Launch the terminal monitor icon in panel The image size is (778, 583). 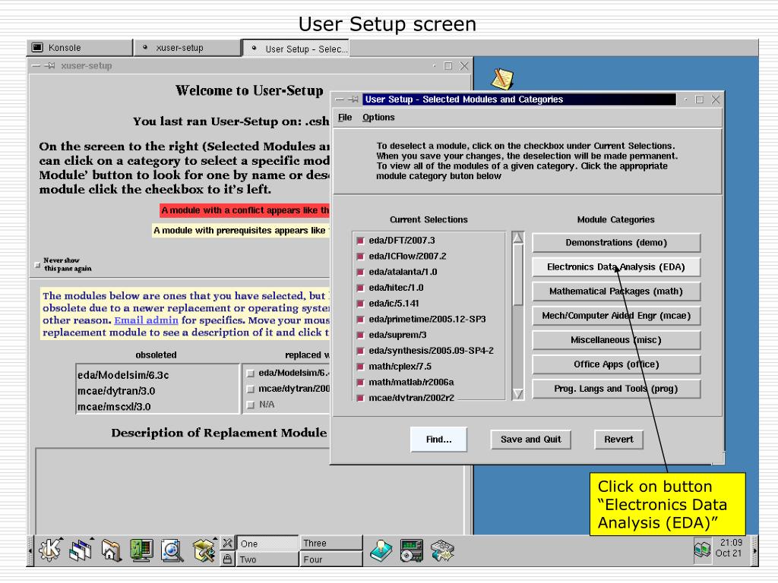click(x=141, y=550)
